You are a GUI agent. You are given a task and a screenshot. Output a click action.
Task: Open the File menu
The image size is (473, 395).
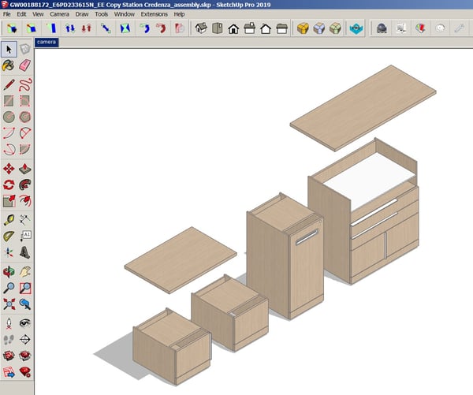pos(8,14)
